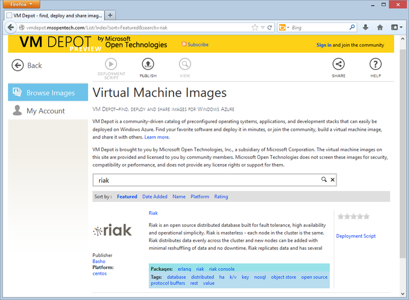Clear the riak search with X icon

[333, 179]
